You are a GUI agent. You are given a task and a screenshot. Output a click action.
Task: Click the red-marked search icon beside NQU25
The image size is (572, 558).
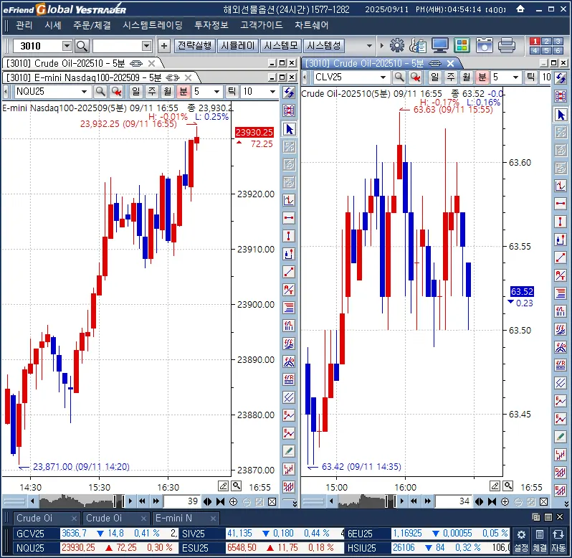point(116,91)
